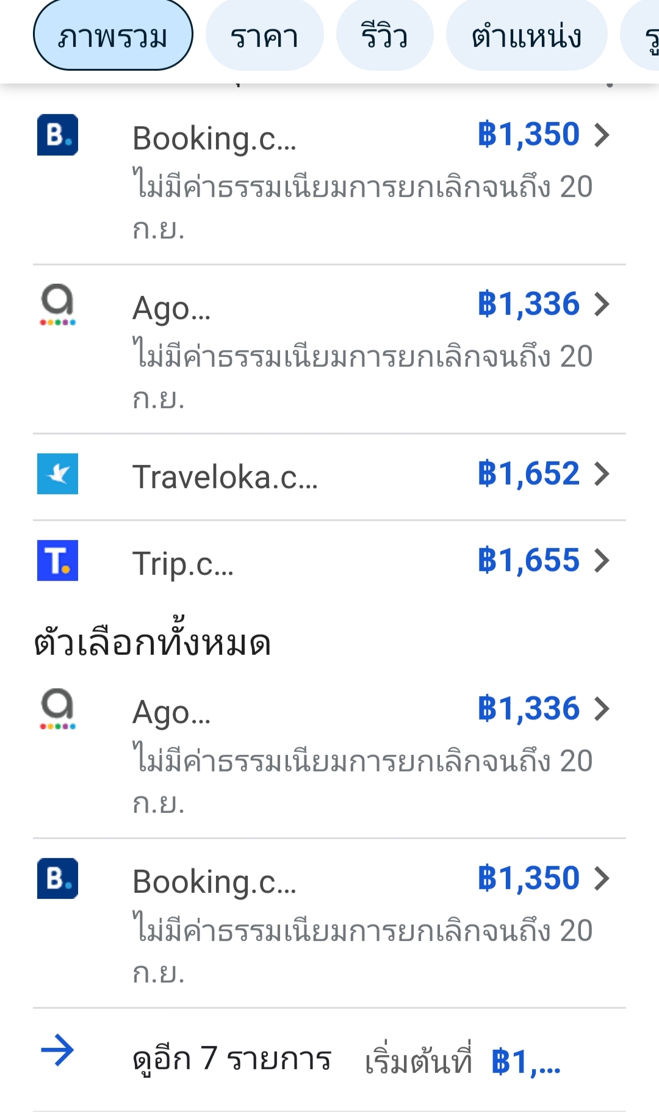Screen dimensions: 659x1112
Task: Click the ฿1,336 price under ตัวเลือกทั้งหมด
Action: (x=528, y=709)
